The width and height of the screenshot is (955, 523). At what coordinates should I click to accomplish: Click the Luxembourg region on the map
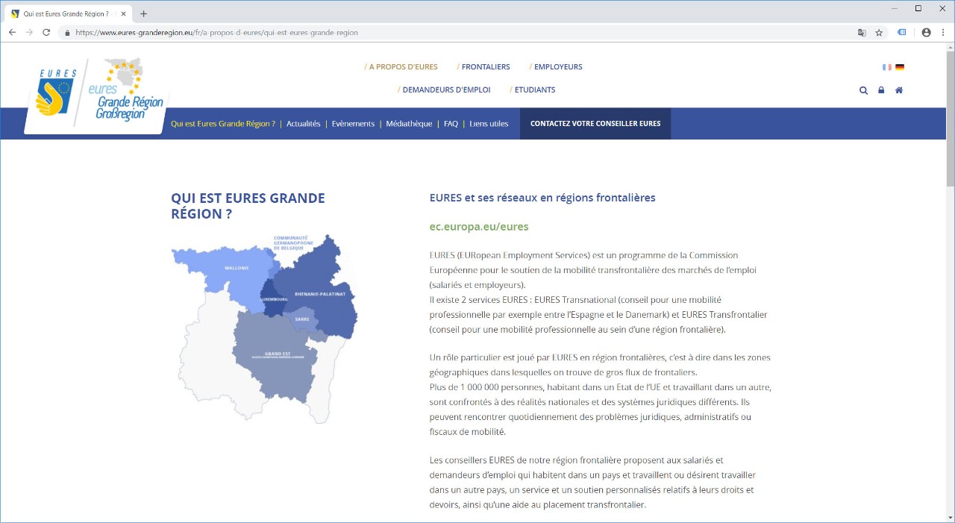(x=275, y=299)
